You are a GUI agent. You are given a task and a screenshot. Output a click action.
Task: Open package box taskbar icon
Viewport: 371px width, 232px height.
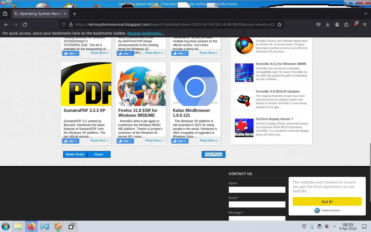[x=58, y=227]
